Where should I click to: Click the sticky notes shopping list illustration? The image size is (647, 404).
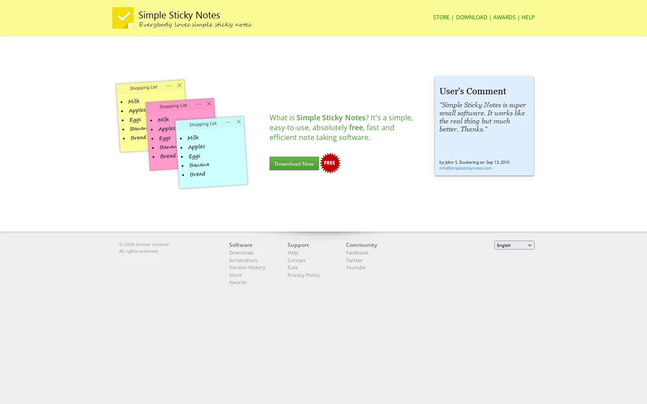click(182, 134)
